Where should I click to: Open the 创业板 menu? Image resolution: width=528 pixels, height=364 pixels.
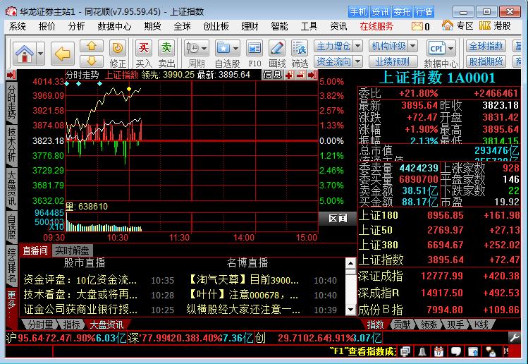click(x=216, y=26)
